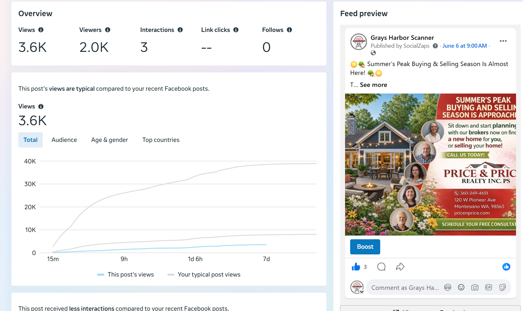Open the Age & gender tab
Image resolution: width=523 pixels, height=311 pixels.
110,140
